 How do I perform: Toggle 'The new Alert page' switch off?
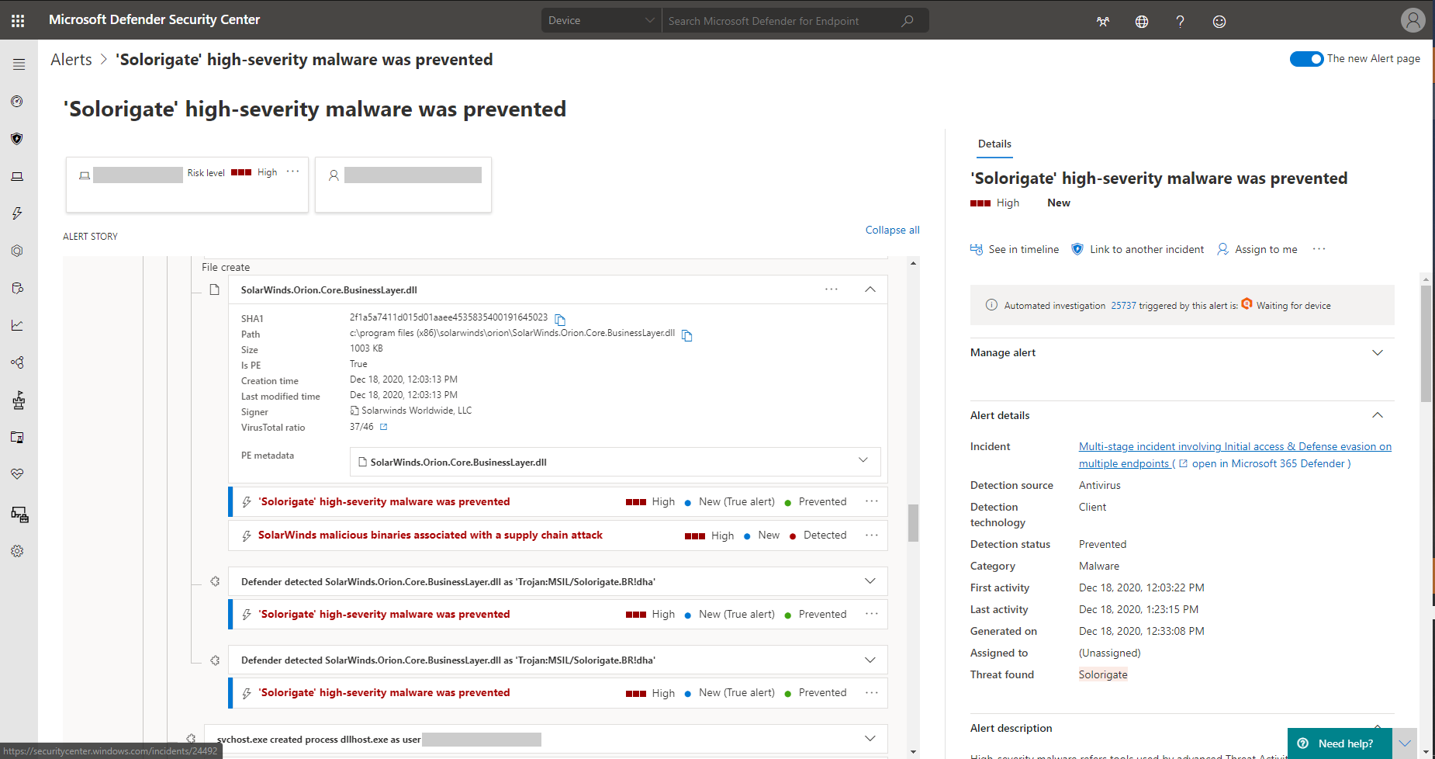(1306, 58)
